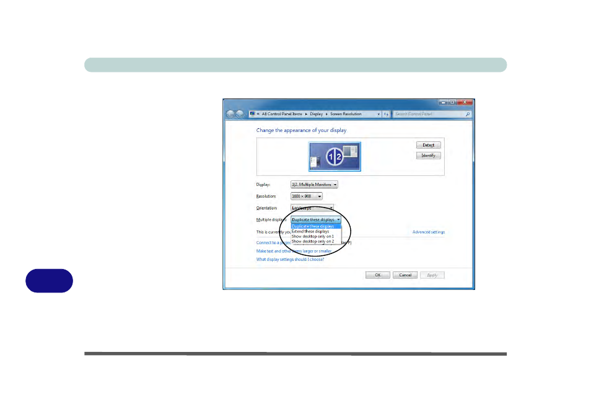
Task: Go to Display breadcrumb
Action: (316, 114)
